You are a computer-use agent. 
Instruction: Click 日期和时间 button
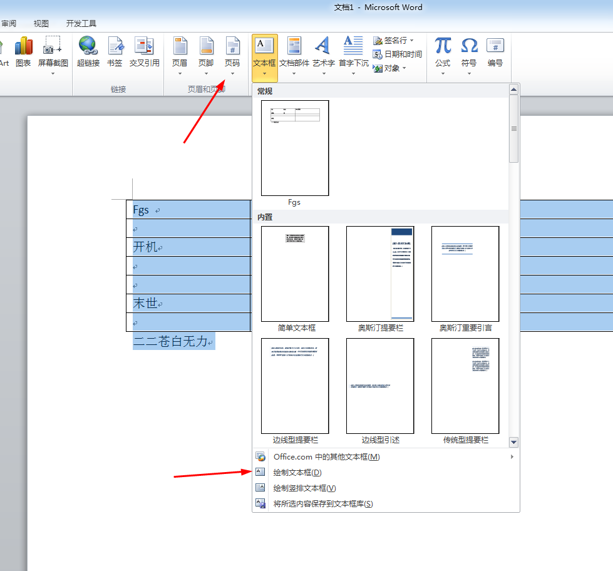pyautogui.click(x=398, y=54)
